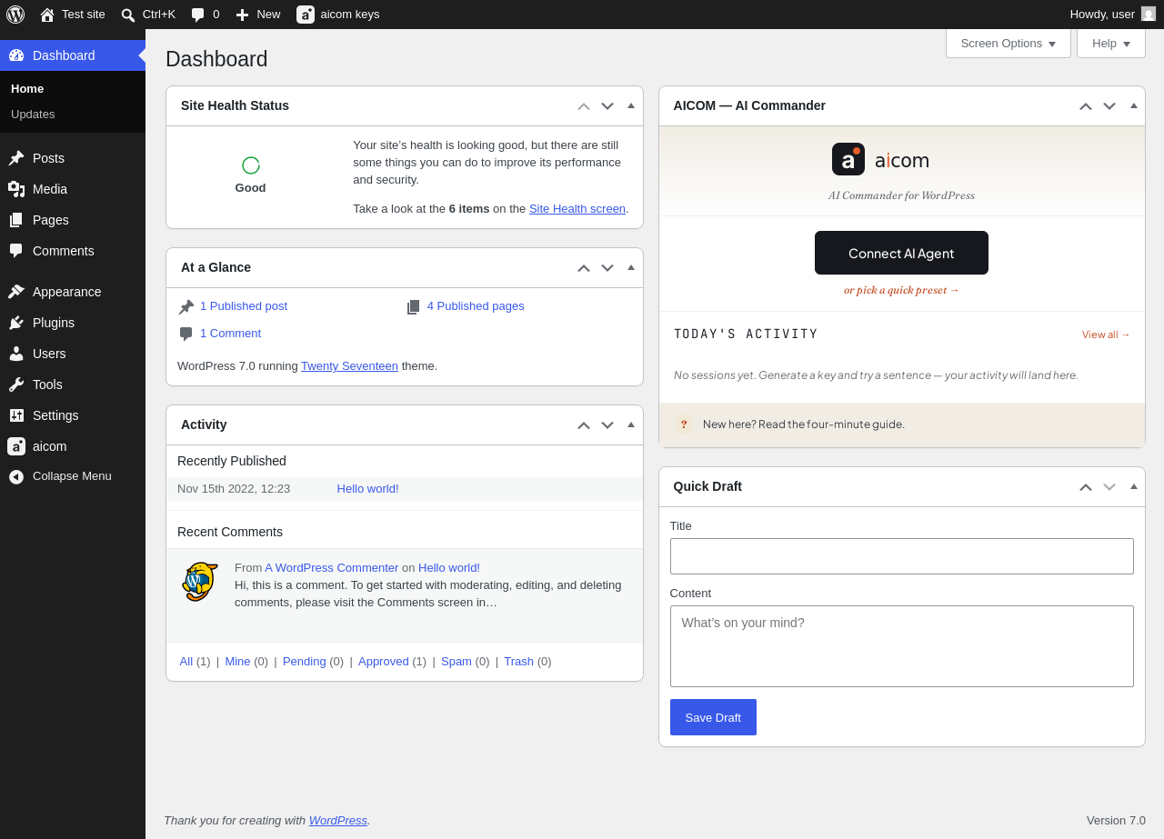Select Updates in the Dashboard submenu

point(33,114)
